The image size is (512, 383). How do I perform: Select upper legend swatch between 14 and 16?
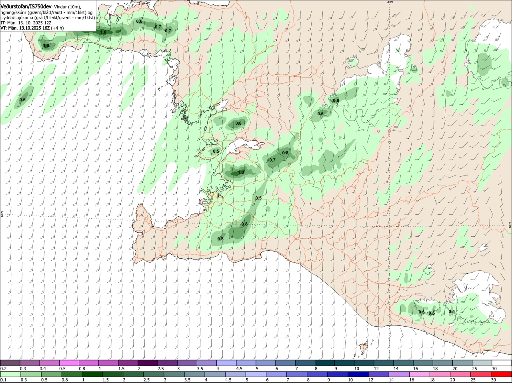404,363
